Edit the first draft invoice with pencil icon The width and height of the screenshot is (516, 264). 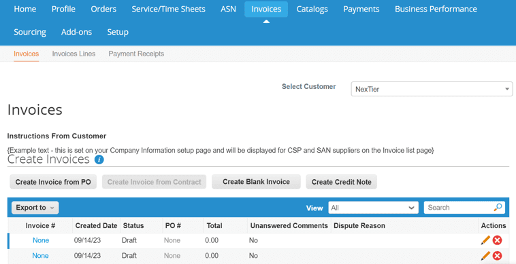485,240
